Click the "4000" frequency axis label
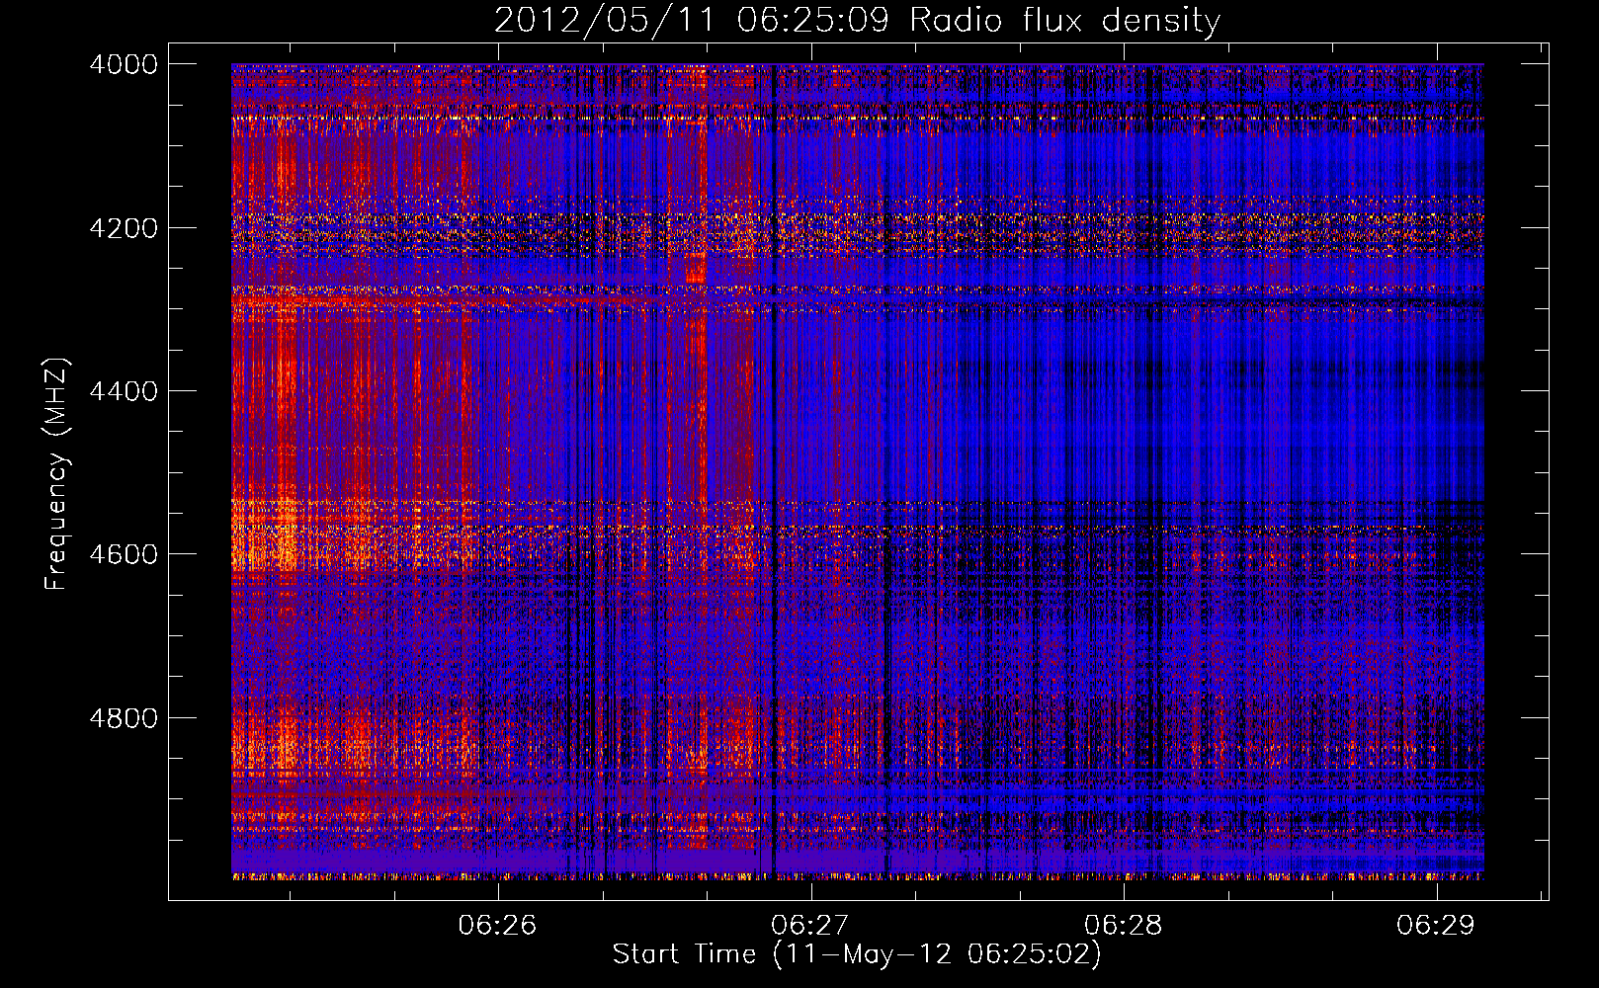This screenshot has height=988, width=1599. tap(124, 64)
